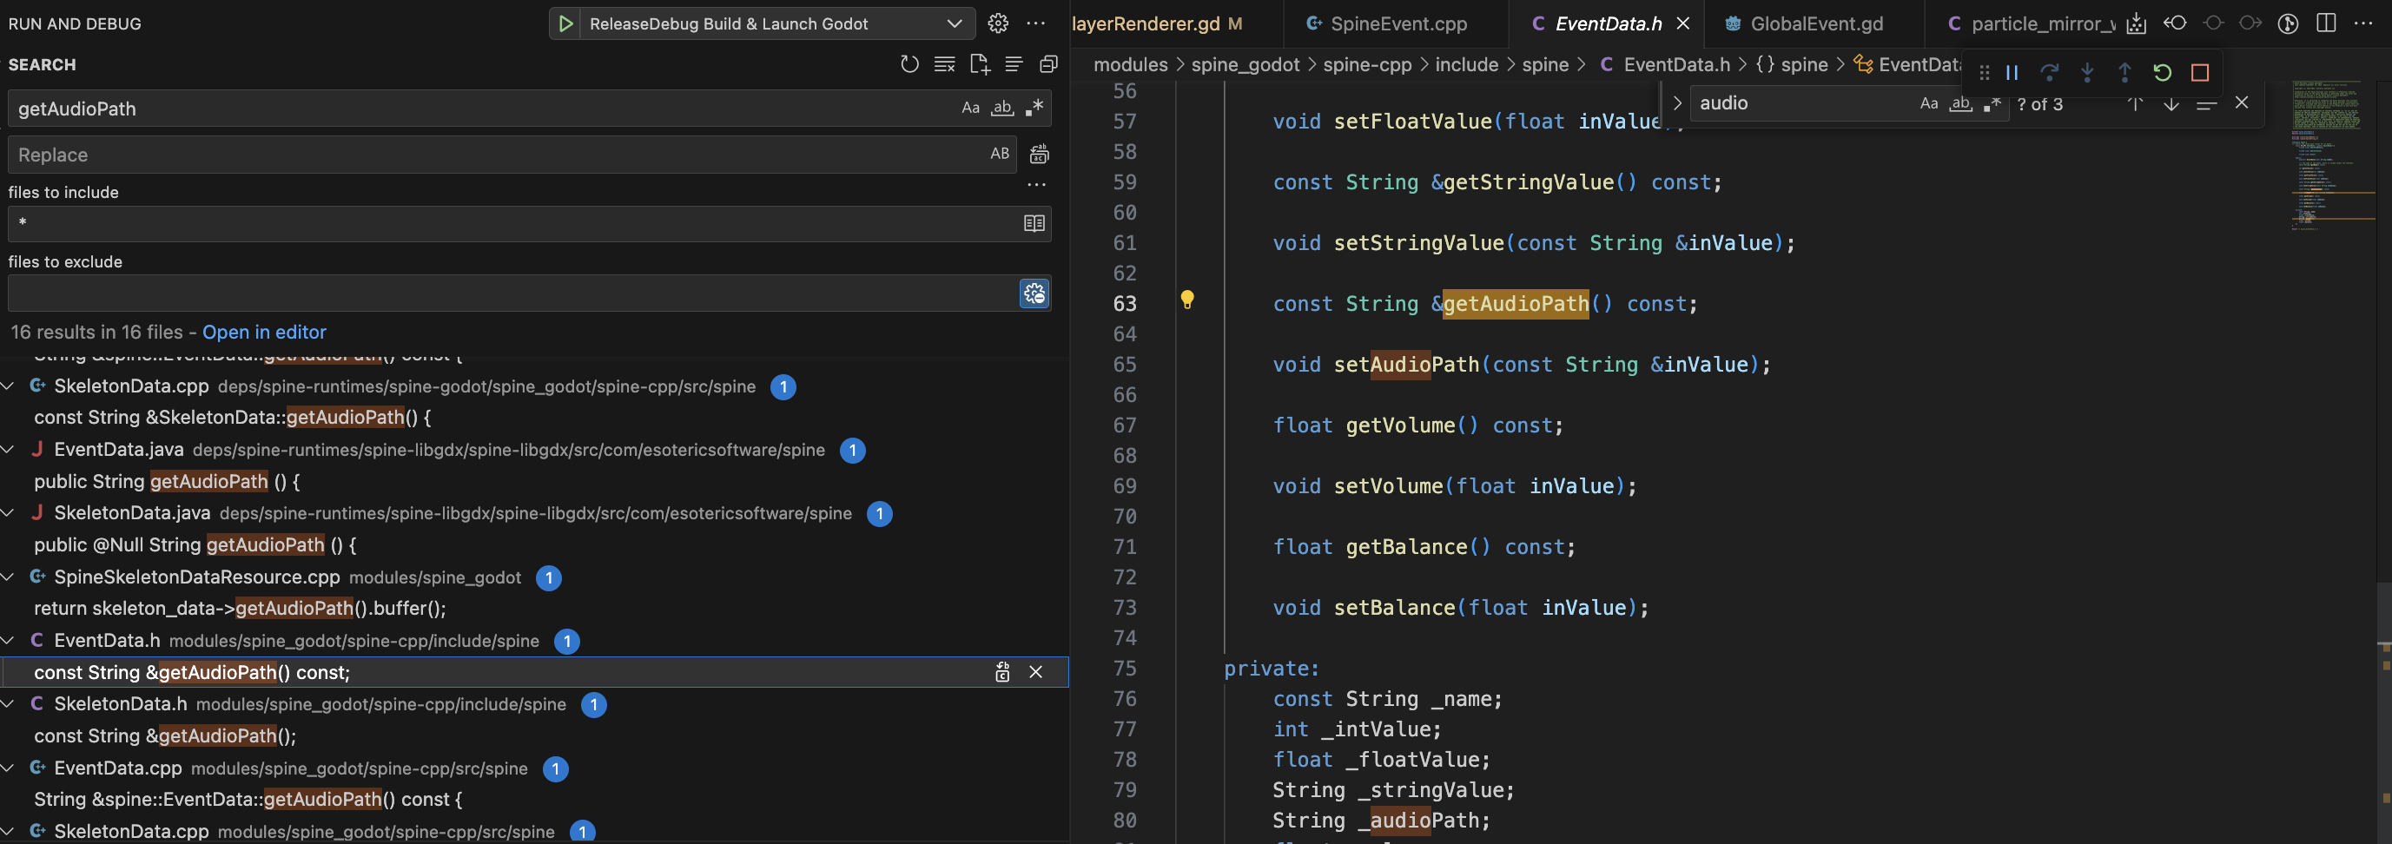Screen dimensions: 2392x844
Task: Clear all search results
Action: pos(944,64)
